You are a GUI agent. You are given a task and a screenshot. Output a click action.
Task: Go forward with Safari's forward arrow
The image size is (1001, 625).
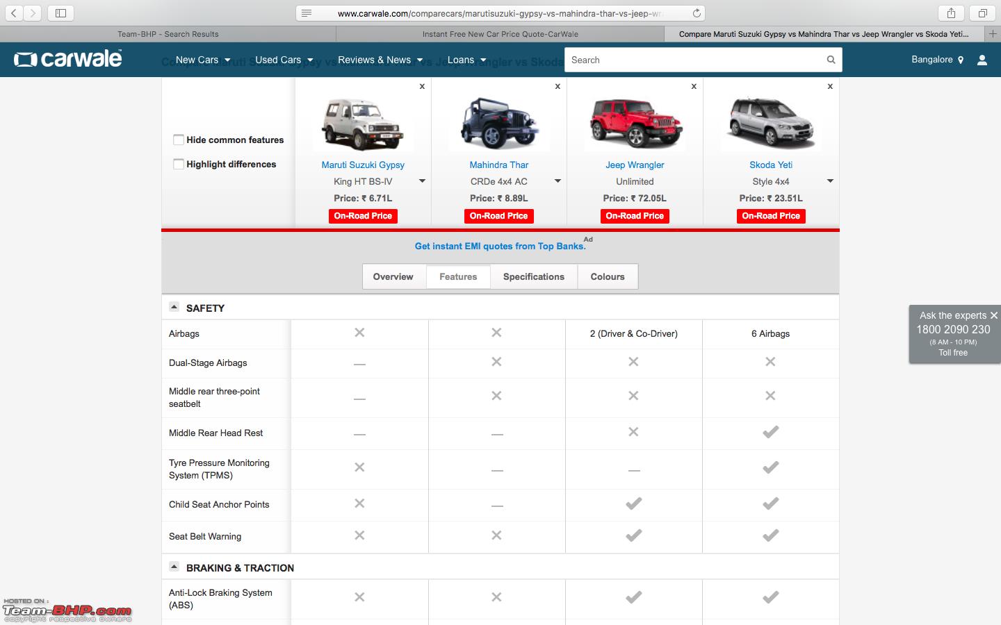point(33,12)
